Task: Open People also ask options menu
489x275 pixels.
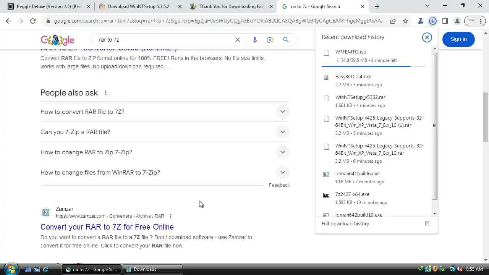Action: click(106, 93)
